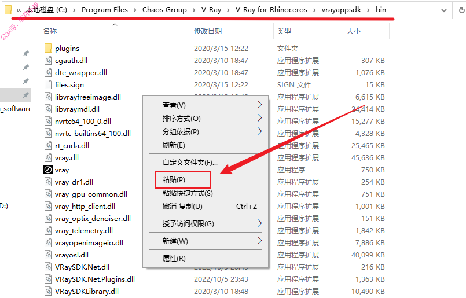Select the rt_cuda.dll file icon
466x298 pixels.
coord(48,146)
